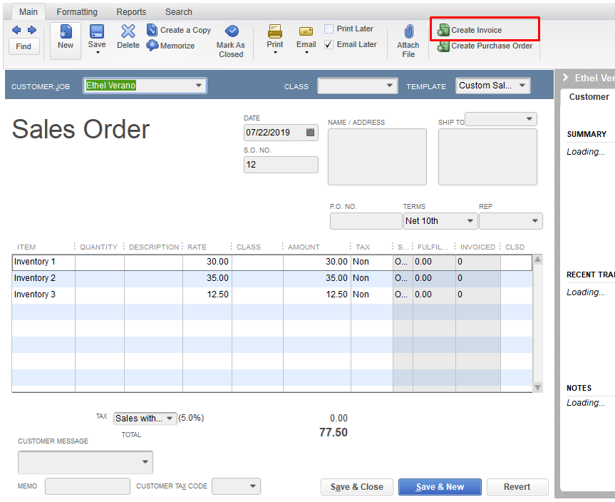
Task: Click the Non tax cell for Inventory 1
Action: pos(372,262)
